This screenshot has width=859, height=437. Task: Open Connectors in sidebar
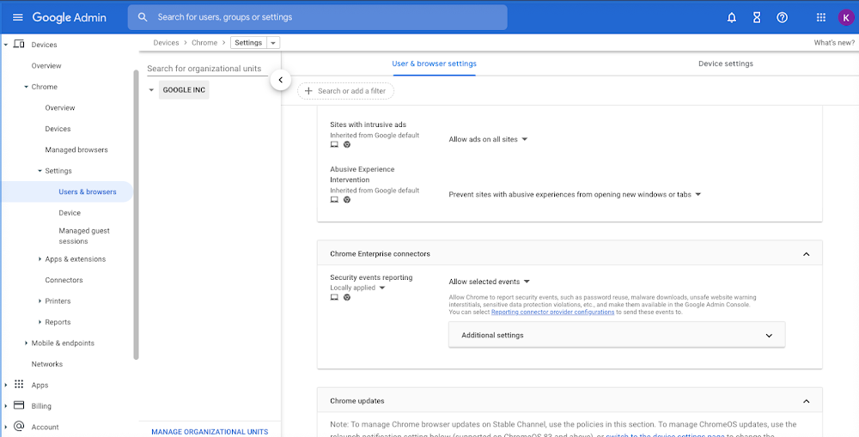tap(64, 280)
